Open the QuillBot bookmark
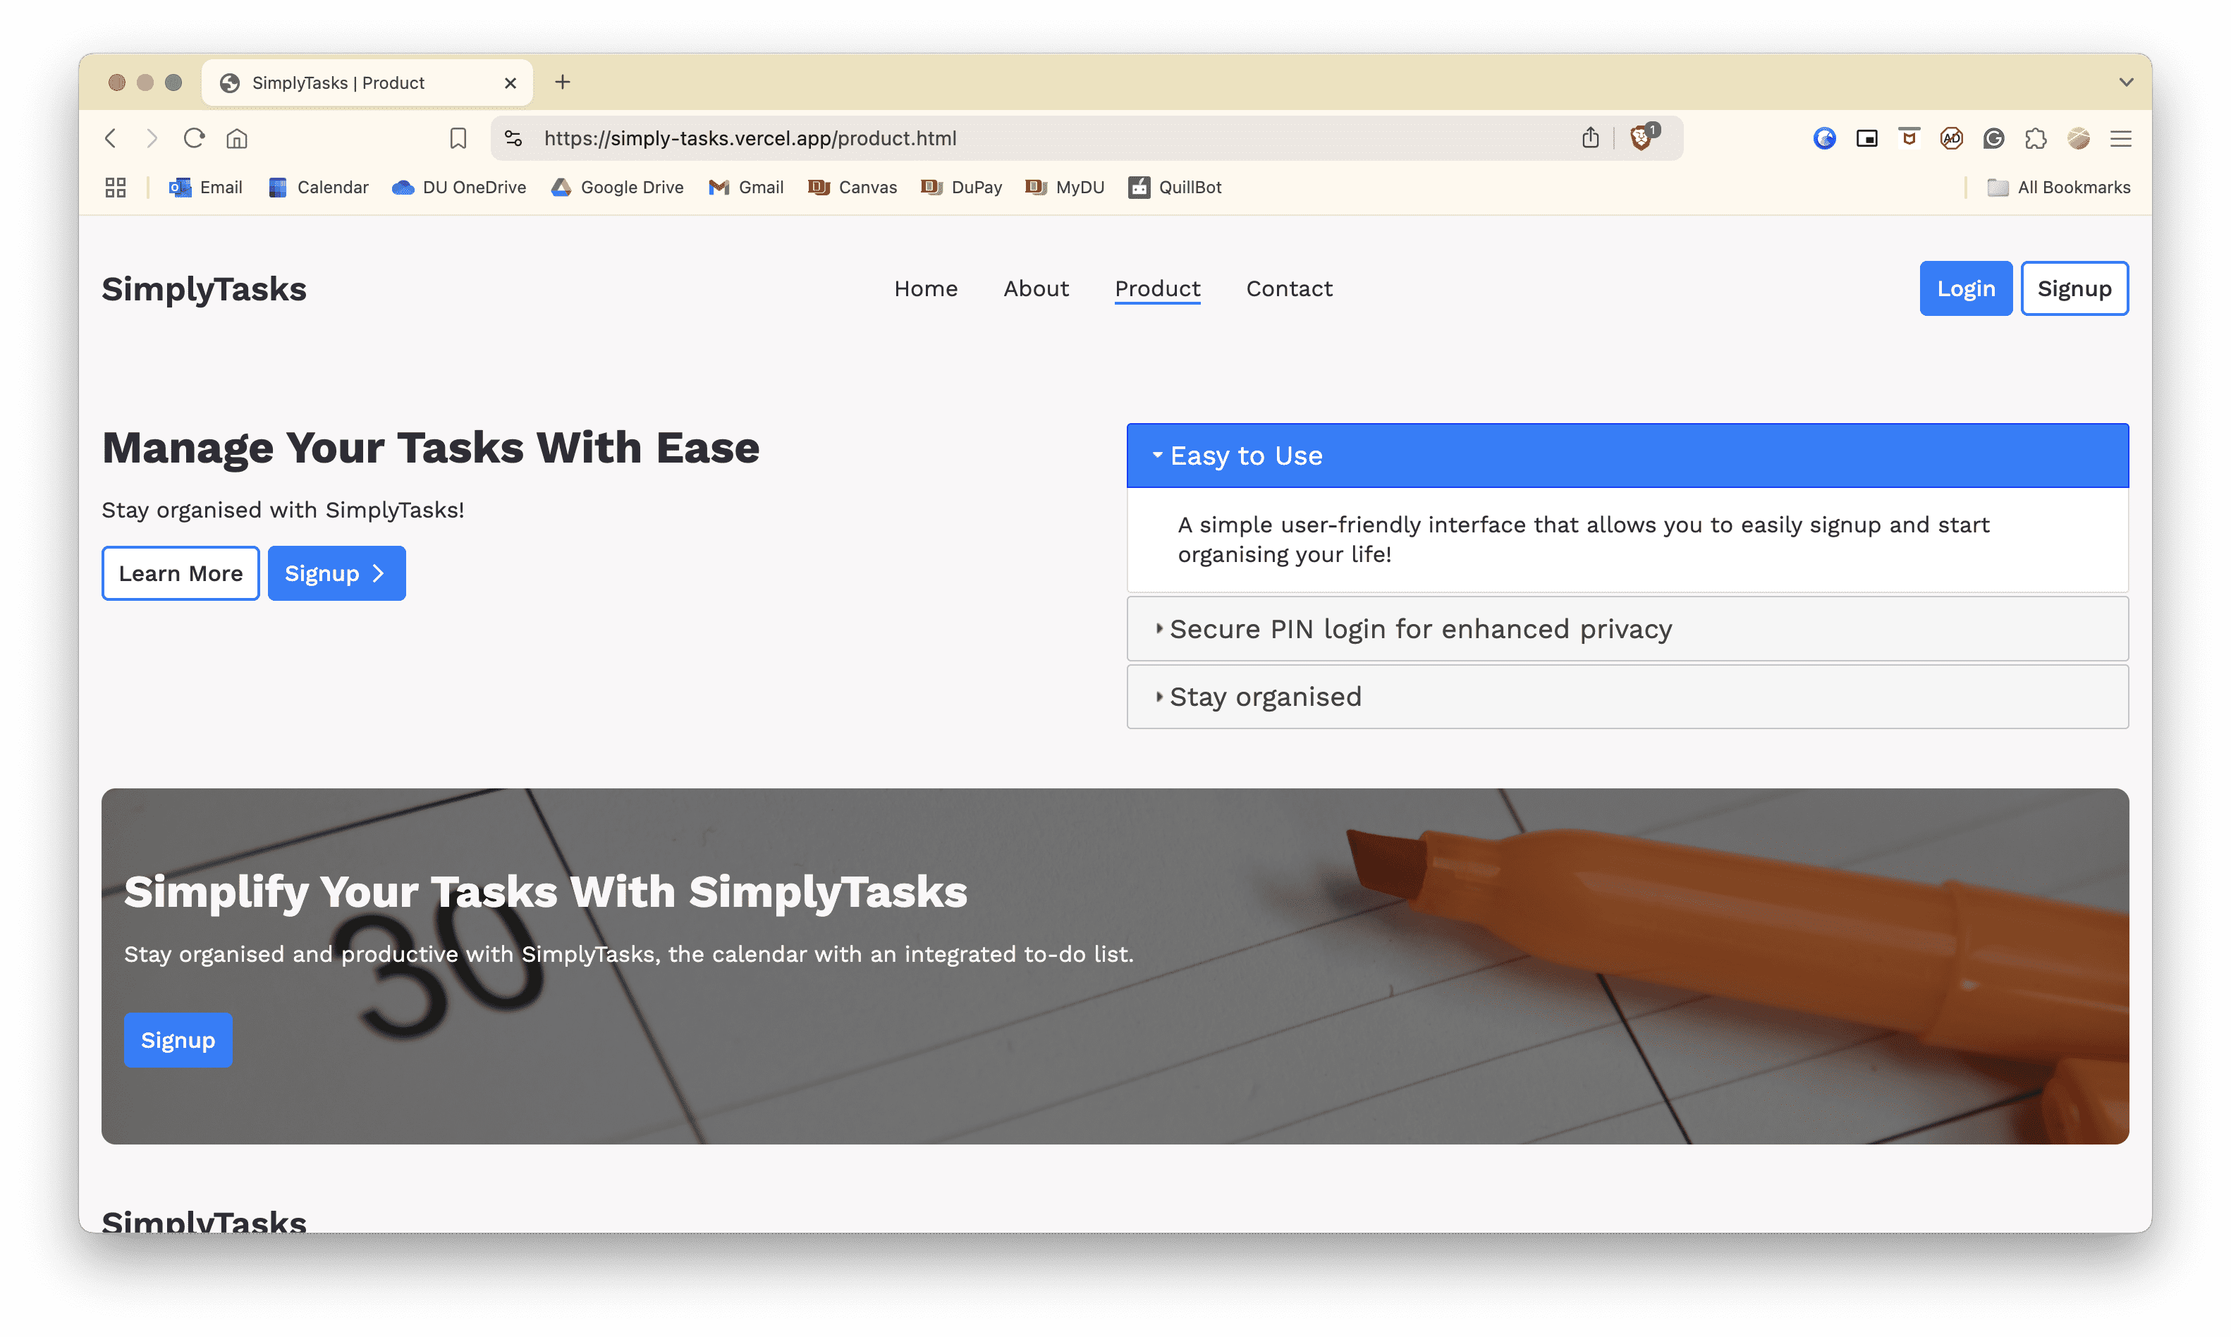Viewport: 2231px width, 1337px height. coord(1175,188)
